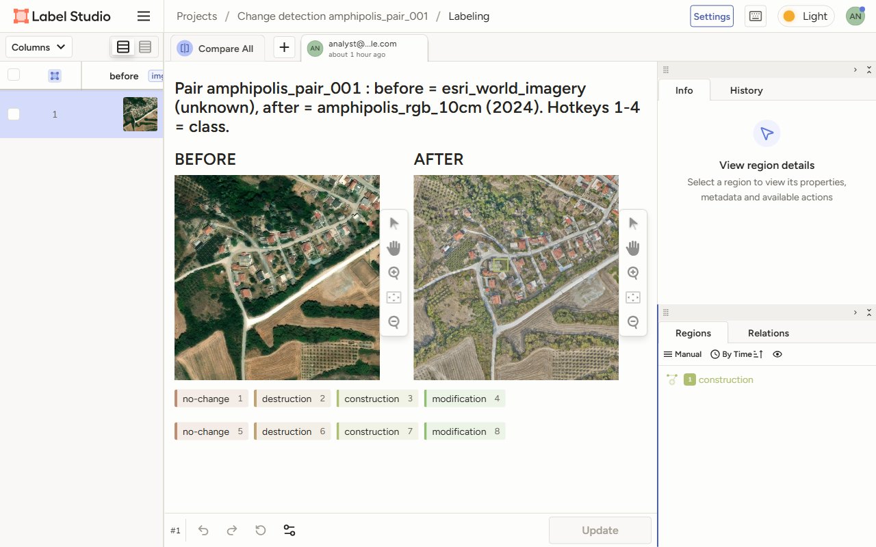
Task: Select the Regions tab
Action: point(693,333)
